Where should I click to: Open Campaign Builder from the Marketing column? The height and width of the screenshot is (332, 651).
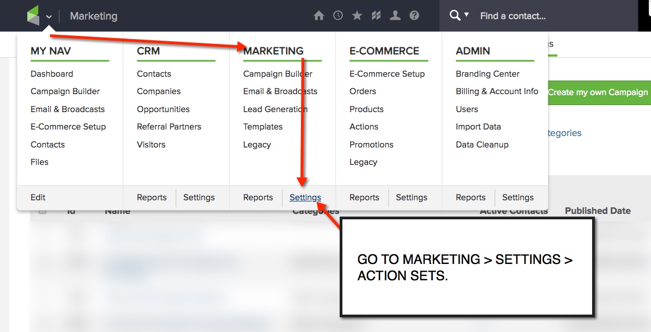tap(278, 73)
